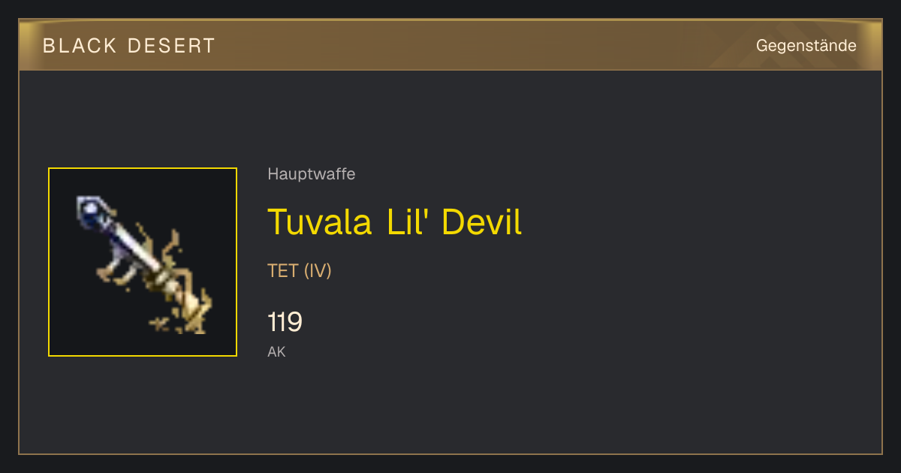Image resolution: width=901 pixels, height=473 pixels.
Task: Click the word Tuvala in the title
Action: pos(319,221)
